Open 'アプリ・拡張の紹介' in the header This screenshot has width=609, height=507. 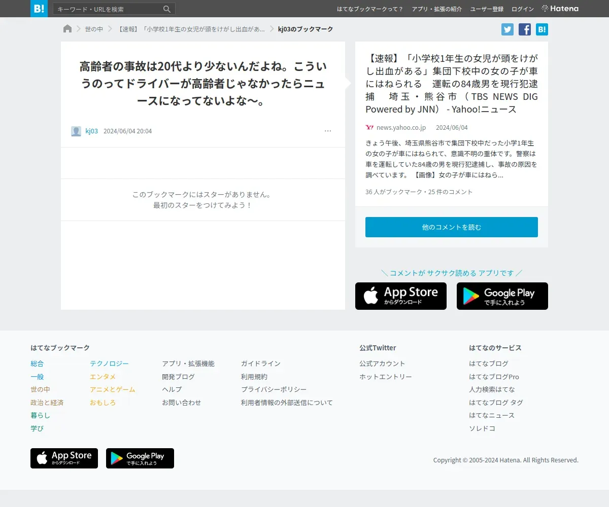[x=437, y=9]
